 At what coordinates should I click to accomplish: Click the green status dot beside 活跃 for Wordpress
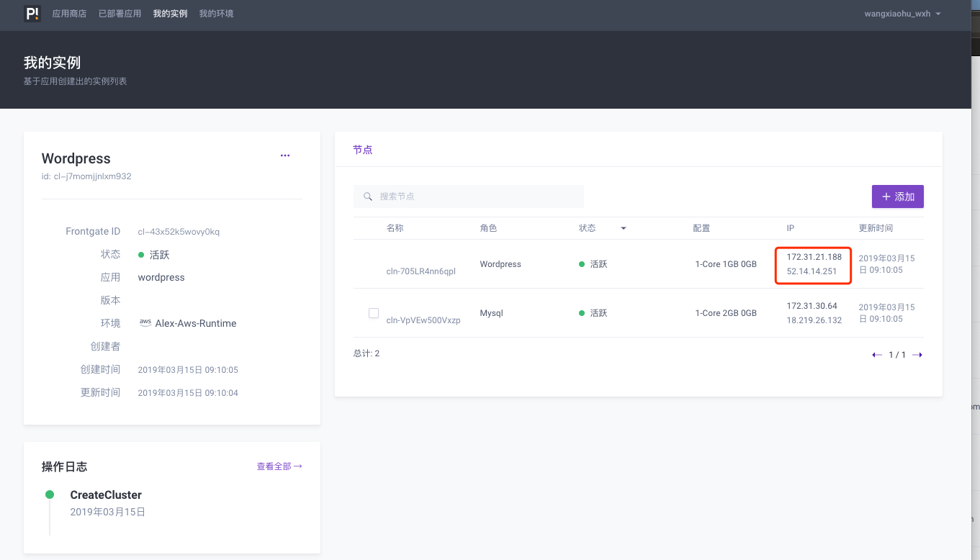coord(583,263)
